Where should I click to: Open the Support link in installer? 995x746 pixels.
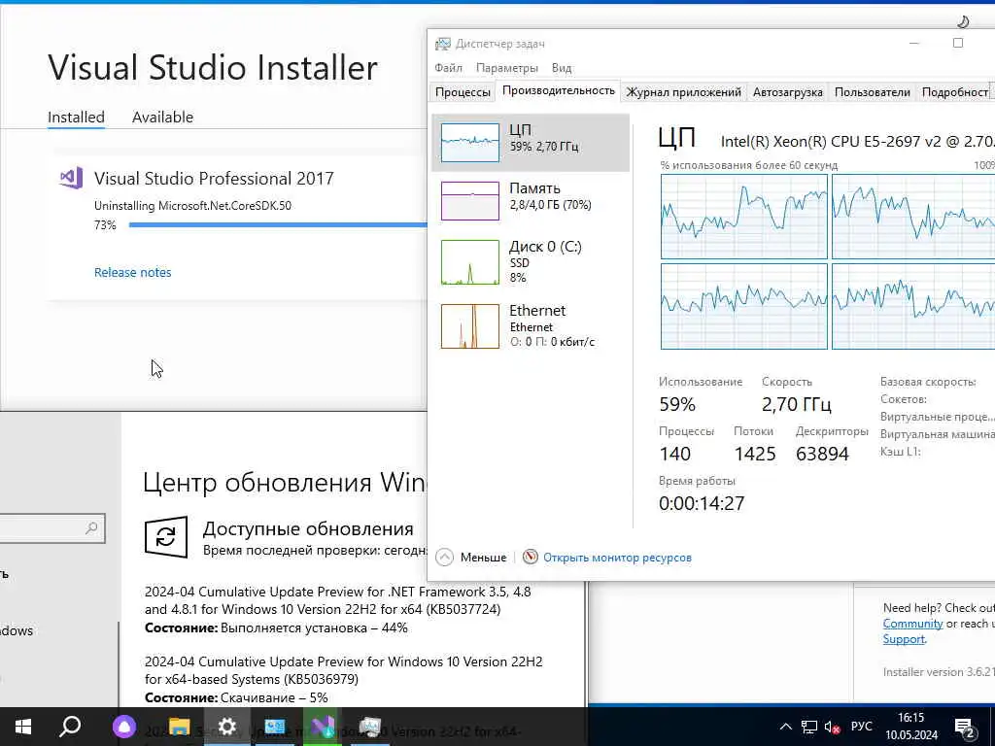tap(904, 639)
